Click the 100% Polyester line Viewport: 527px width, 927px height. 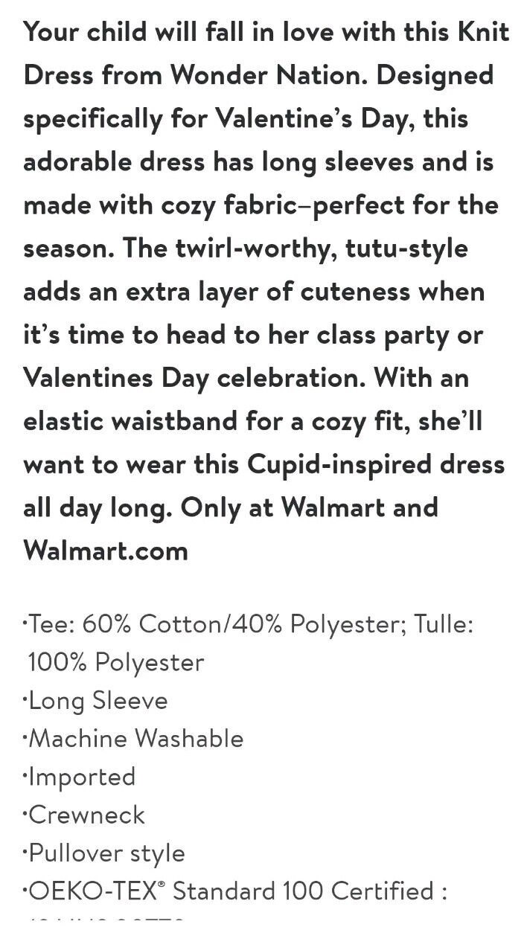(x=115, y=662)
